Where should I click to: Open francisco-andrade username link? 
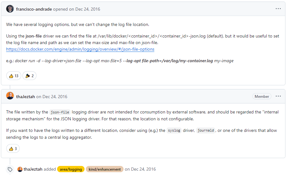34,9
